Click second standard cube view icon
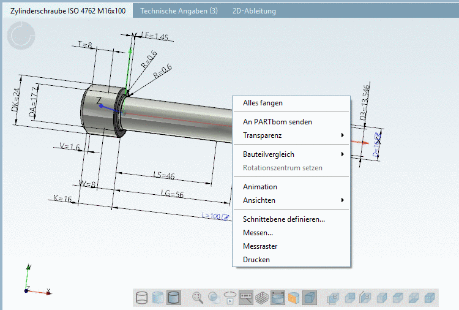 349,298
